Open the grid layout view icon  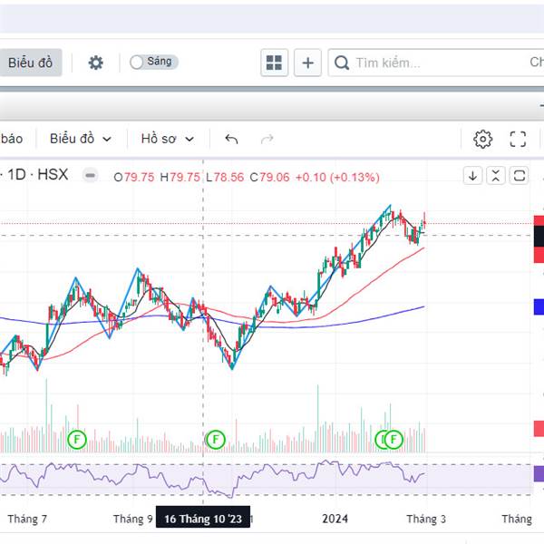(x=273, y=63)
